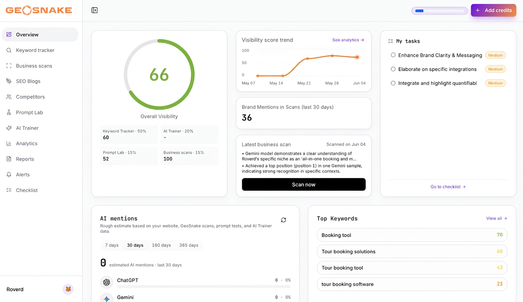Click the Medium badge on Elaborate on integrations
This screenshot has width=523, height=302.
(x=496, y=69)
